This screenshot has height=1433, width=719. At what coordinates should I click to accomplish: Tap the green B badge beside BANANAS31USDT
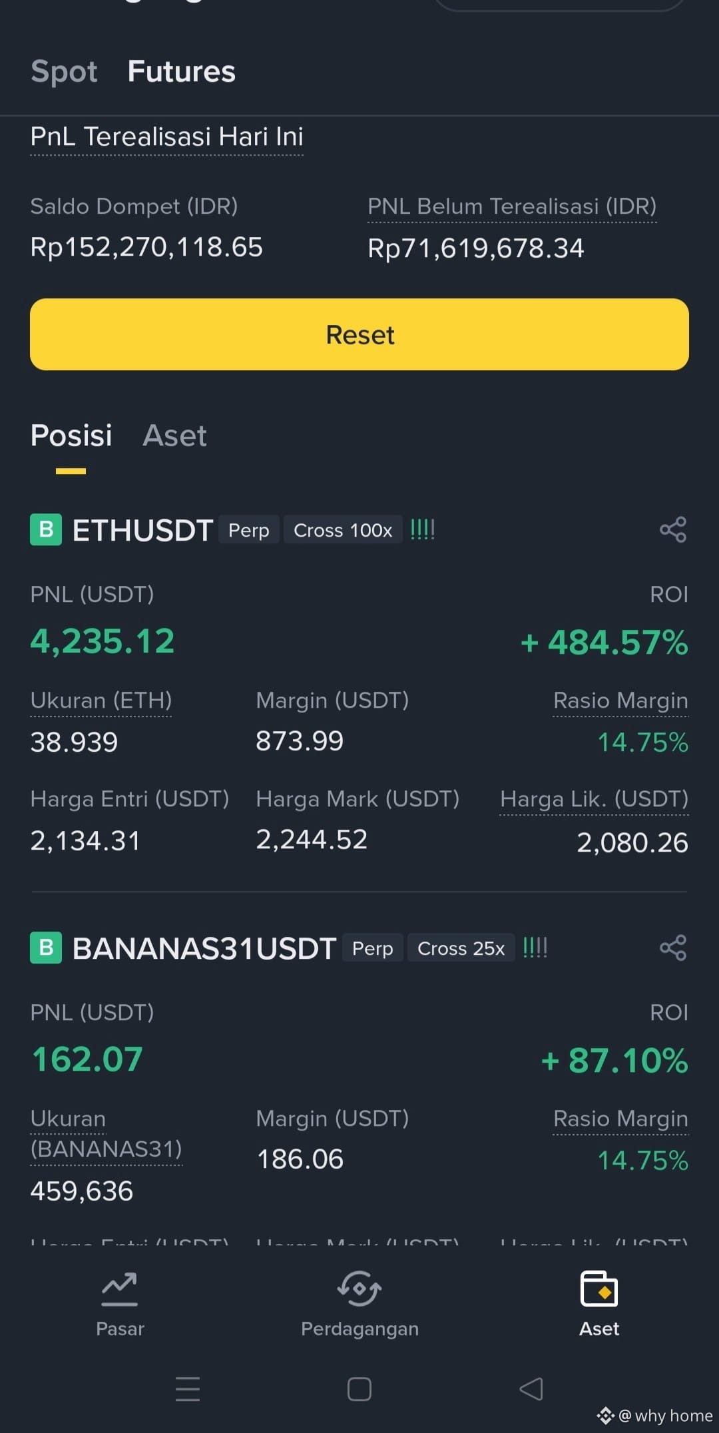point(46,948)
